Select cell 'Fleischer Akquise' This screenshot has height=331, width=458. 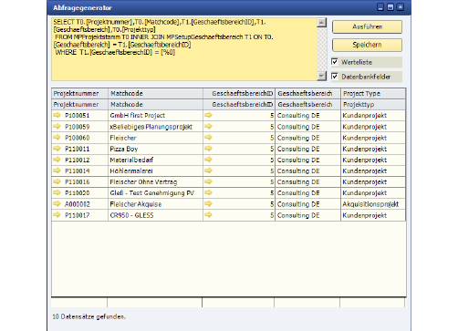pos(155,204)
